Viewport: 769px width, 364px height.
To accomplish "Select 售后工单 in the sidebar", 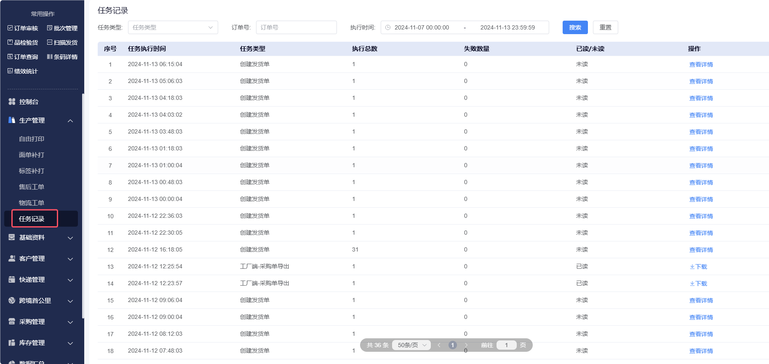I will click(32, 187).
